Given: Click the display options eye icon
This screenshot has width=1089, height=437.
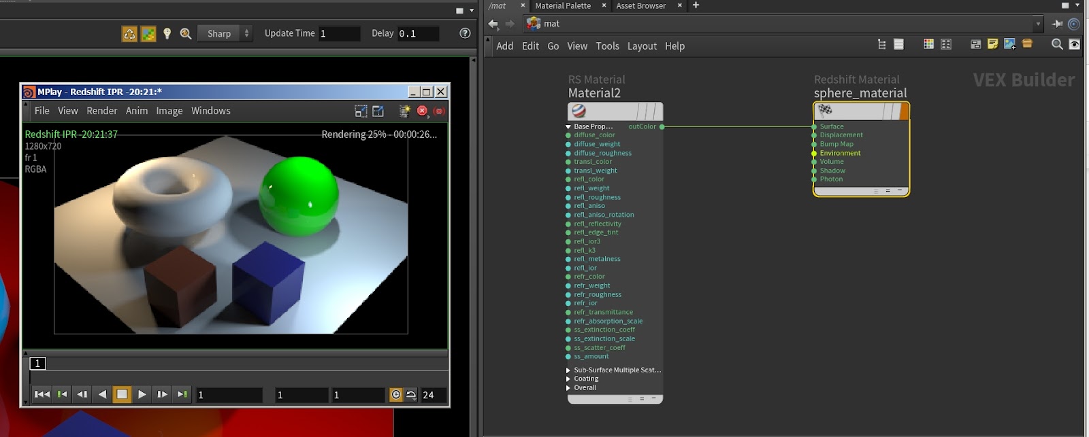Looking at the screenshot, I should pos(1075,44).
